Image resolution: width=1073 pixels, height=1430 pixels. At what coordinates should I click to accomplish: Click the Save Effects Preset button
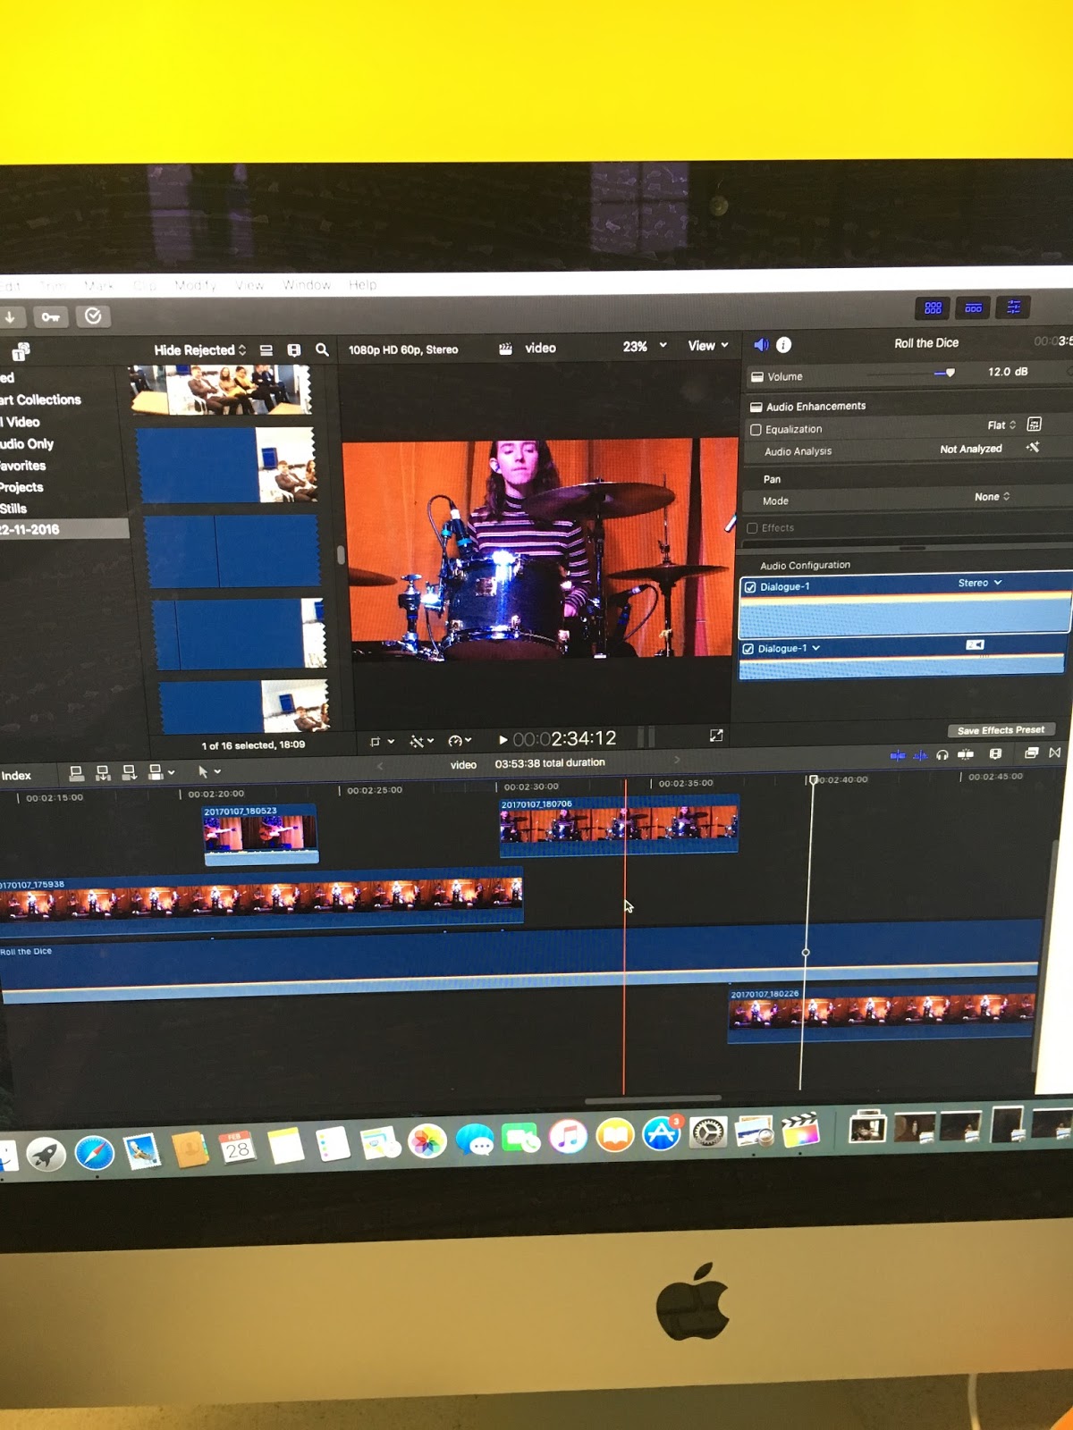click(x=1001, y=730)
